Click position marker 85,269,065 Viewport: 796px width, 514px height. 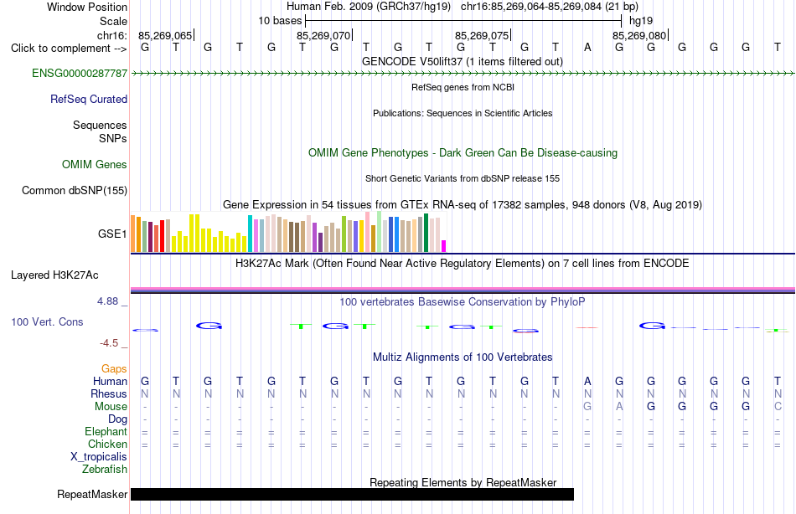tap(166, 35)
